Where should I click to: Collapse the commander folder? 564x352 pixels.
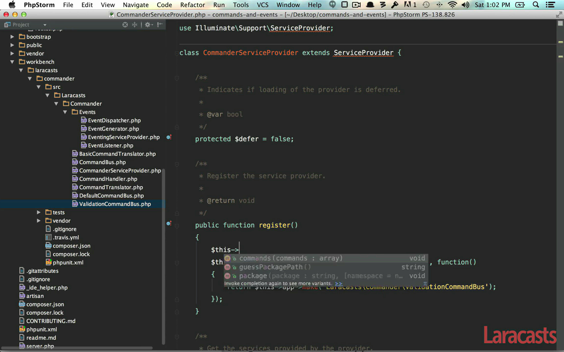tap(30, 78)
